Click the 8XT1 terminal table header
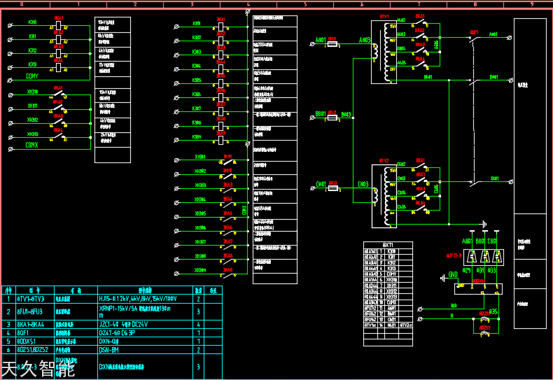 [388, 245]
